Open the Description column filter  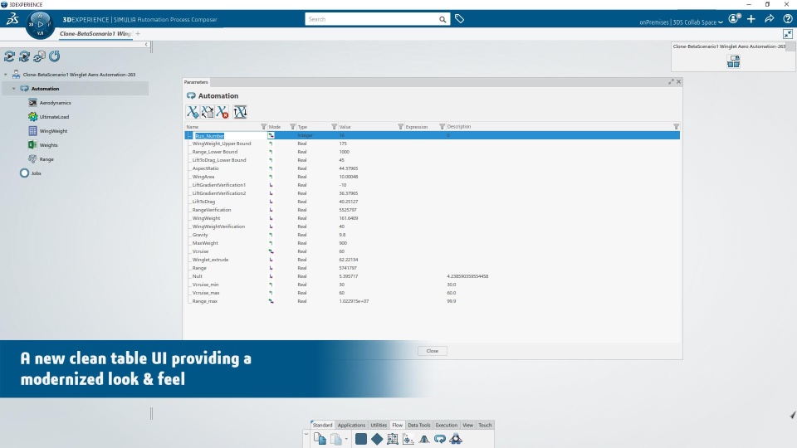click(676, 126)
